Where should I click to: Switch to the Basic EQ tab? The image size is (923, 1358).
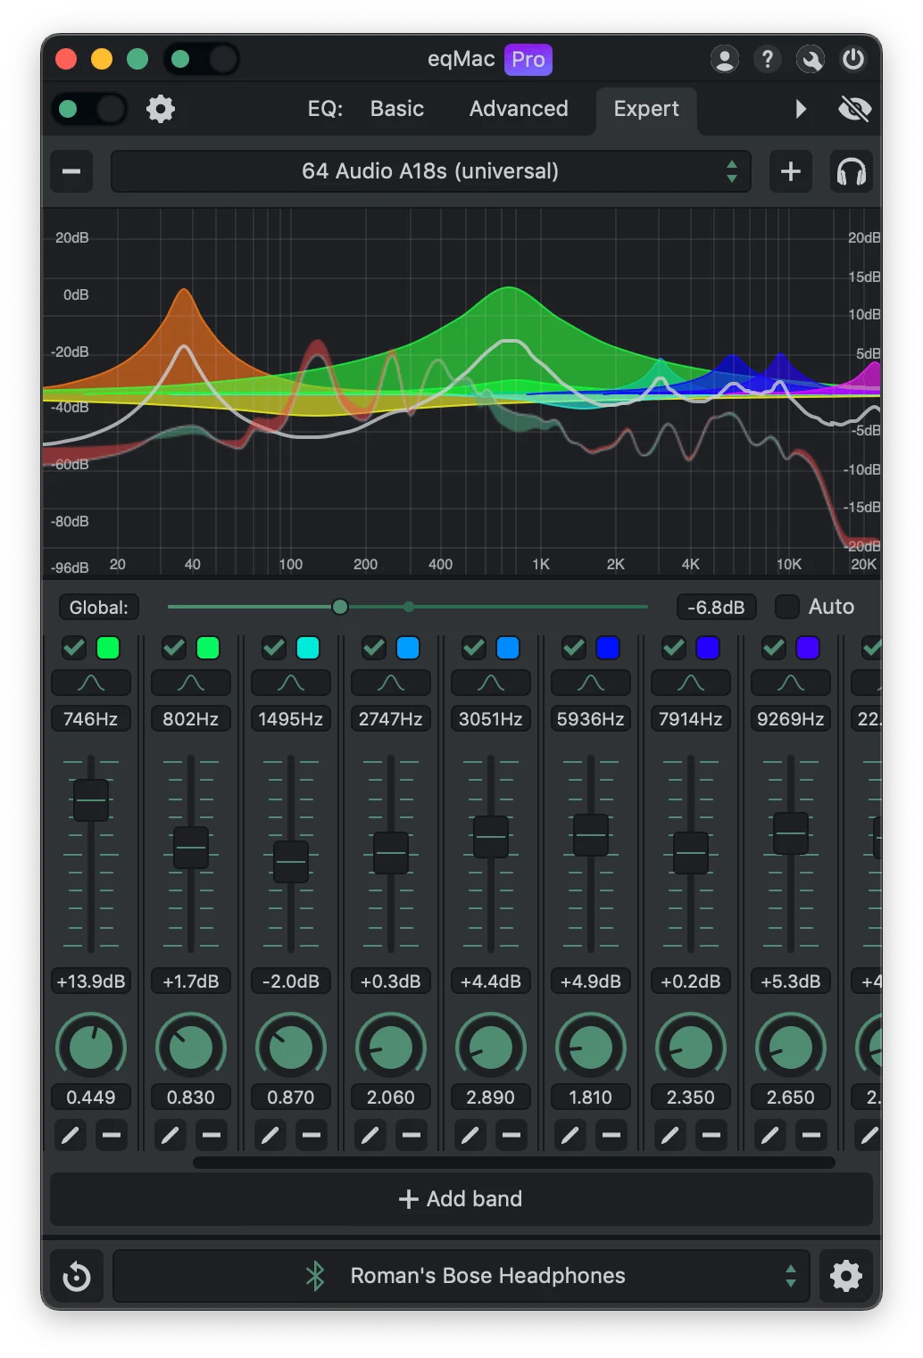(397, 109)
